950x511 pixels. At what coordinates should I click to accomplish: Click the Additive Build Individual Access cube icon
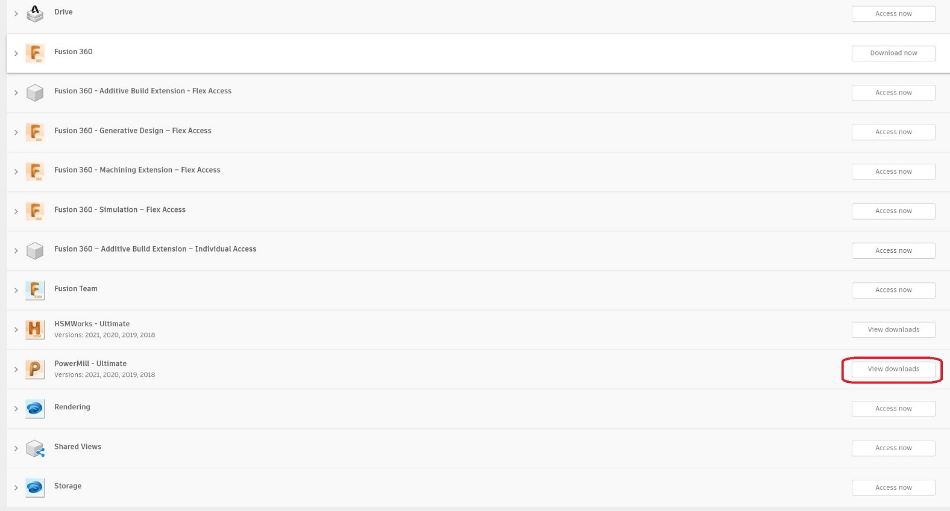[x=35, y=250]
